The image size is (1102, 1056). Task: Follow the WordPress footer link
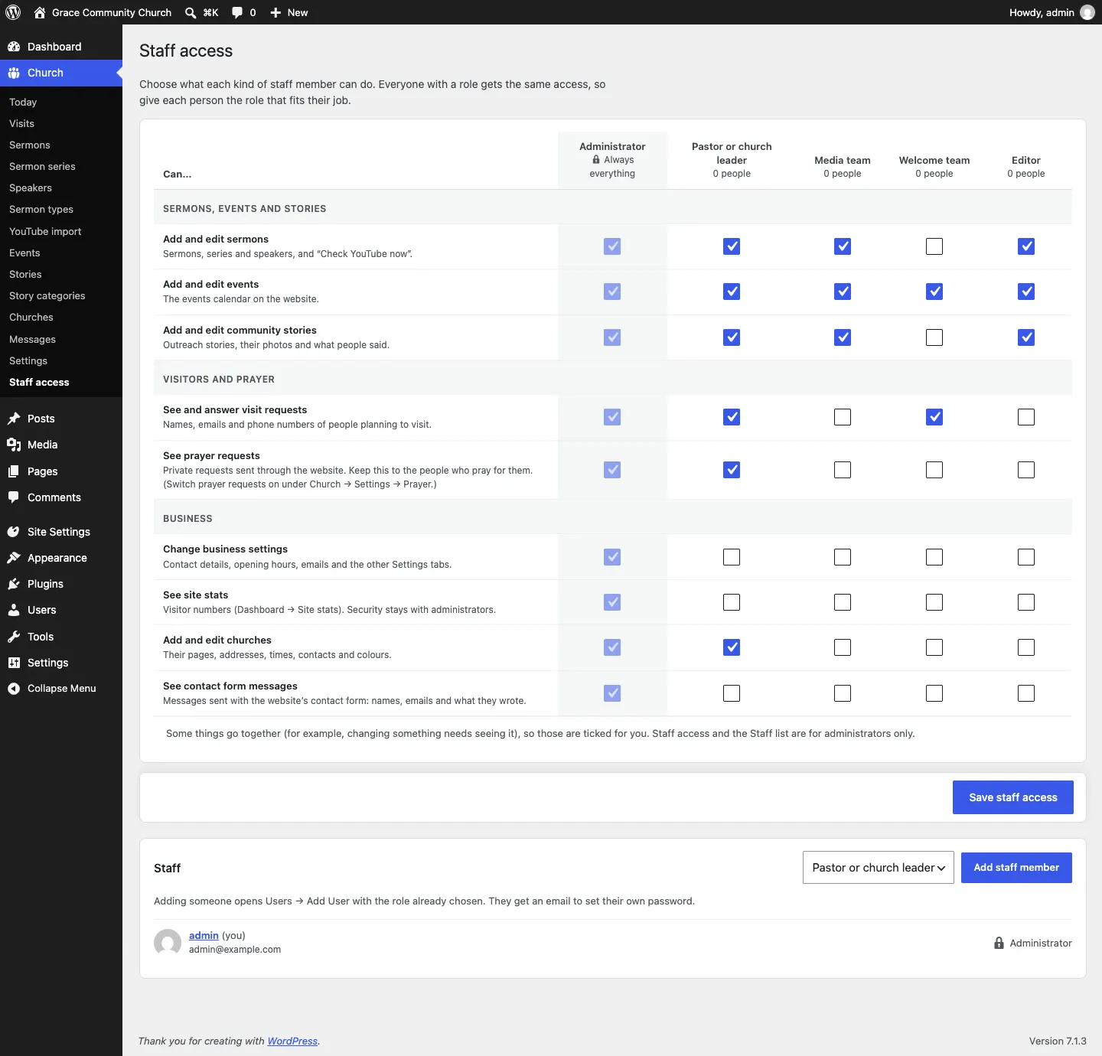(292, 1041)
